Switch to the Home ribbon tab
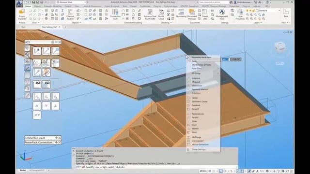This screenshot has width=310, height=174. [x=28, y=6]
